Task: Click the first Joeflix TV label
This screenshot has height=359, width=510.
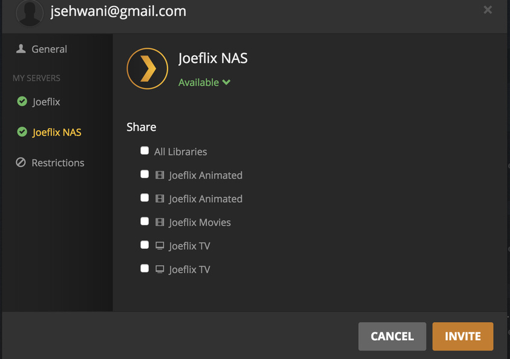Action: (189, 246)
